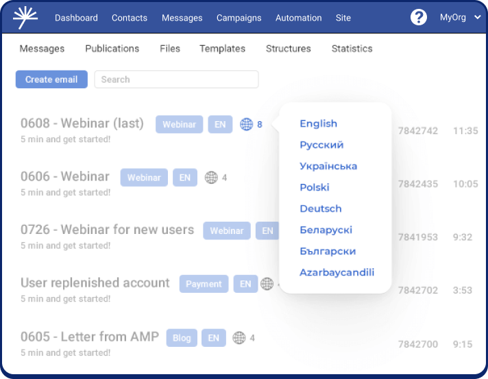Click the EN badge on 0606 Webinar row
The width and height of the screenshot is (488, 379).
click(184, 177)
